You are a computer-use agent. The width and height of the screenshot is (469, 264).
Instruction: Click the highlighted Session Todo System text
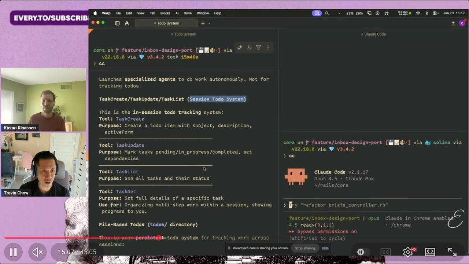coord(218,99)
